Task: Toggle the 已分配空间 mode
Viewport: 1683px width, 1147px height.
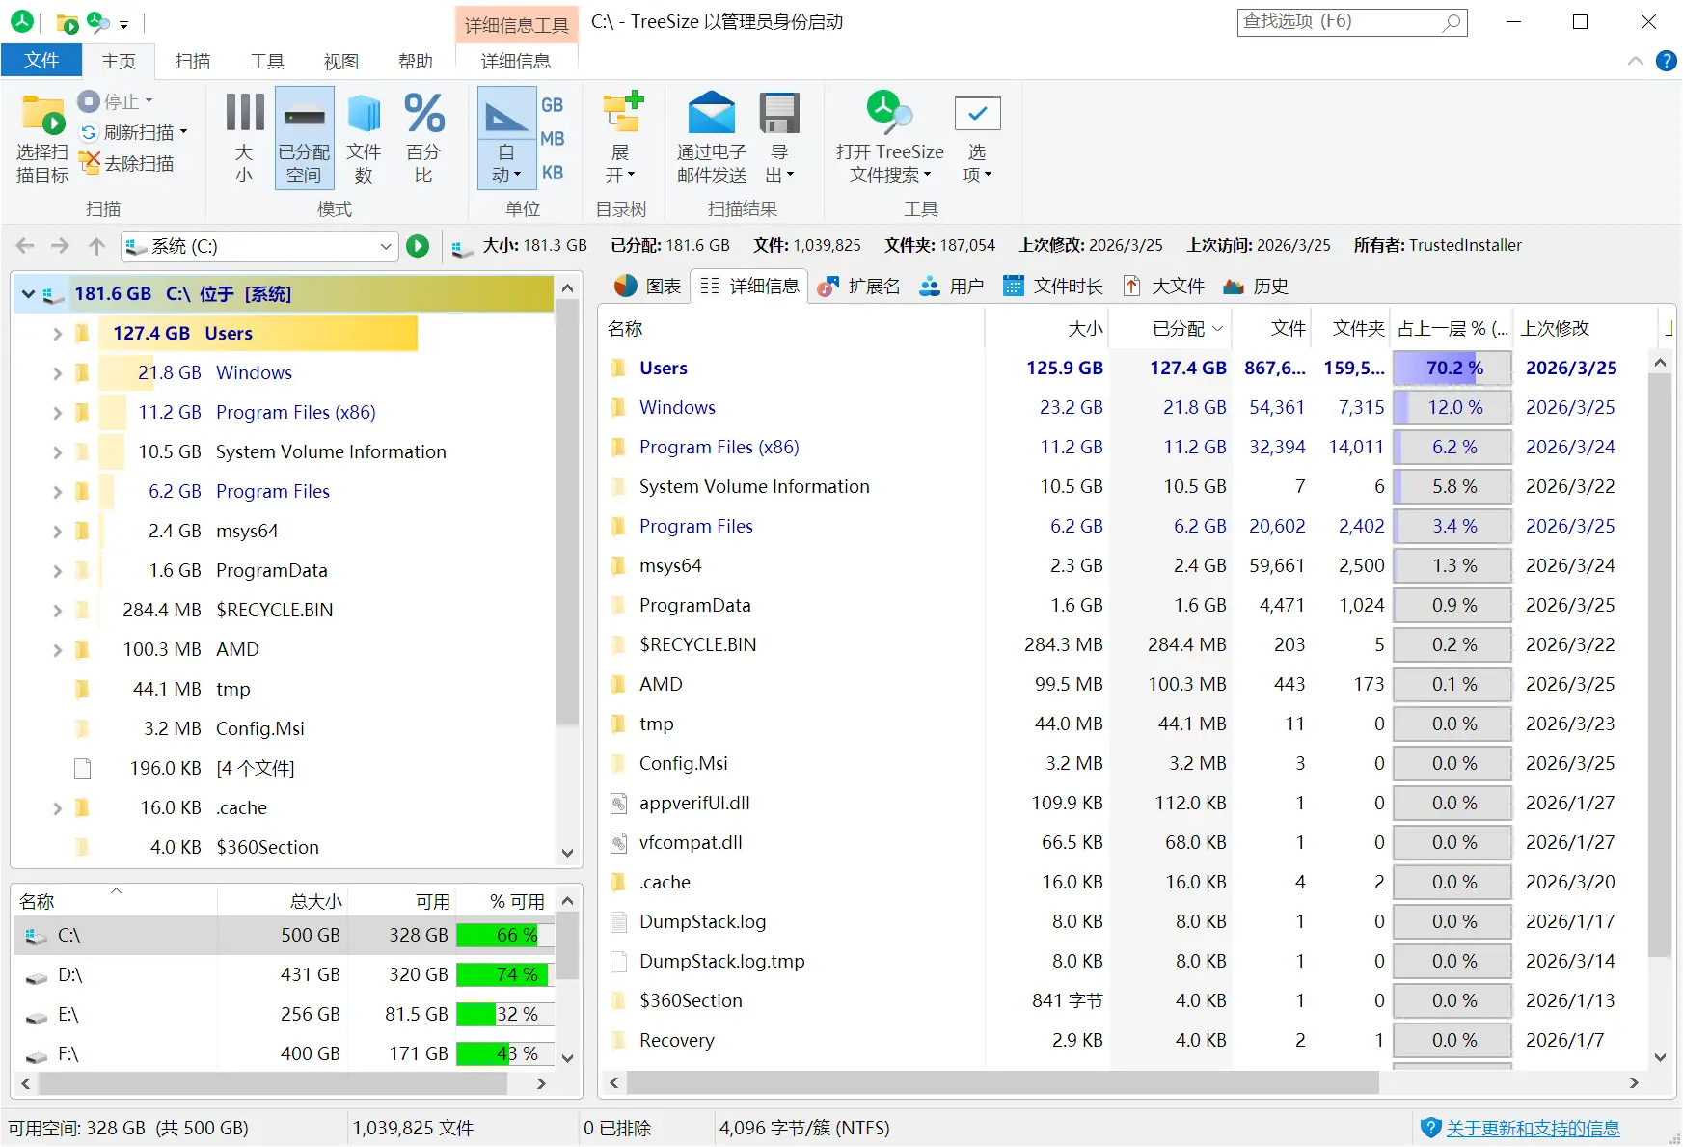Action: coord(304,138)
